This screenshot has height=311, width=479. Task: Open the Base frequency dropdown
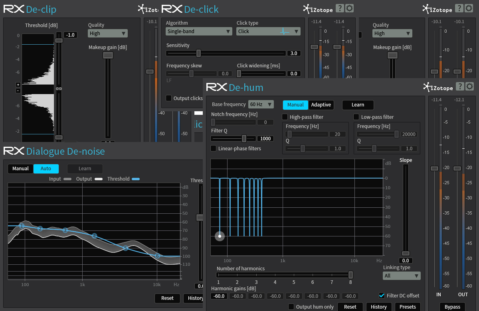pyautogui.click(x=261, y=104)
